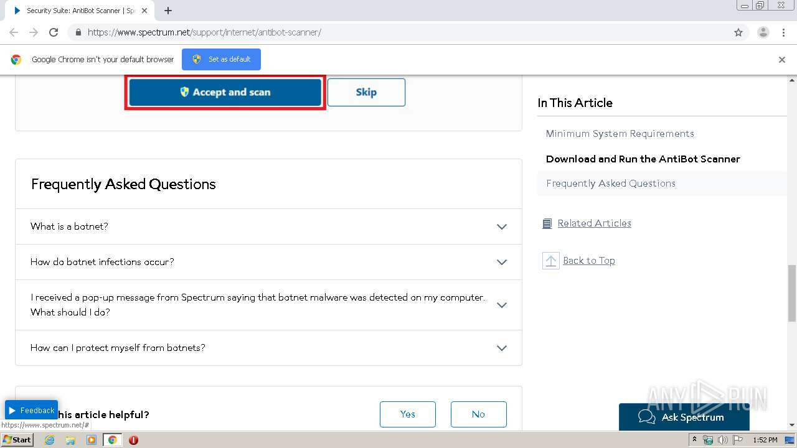Expand 'How can I protect myself from botnets?'

click(x=268, y=348)
